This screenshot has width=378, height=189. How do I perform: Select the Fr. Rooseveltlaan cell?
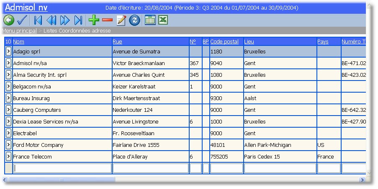(151, 133)
